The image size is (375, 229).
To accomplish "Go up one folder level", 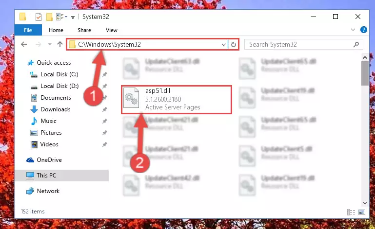I will pyautogui.click(x=60, y=44).
